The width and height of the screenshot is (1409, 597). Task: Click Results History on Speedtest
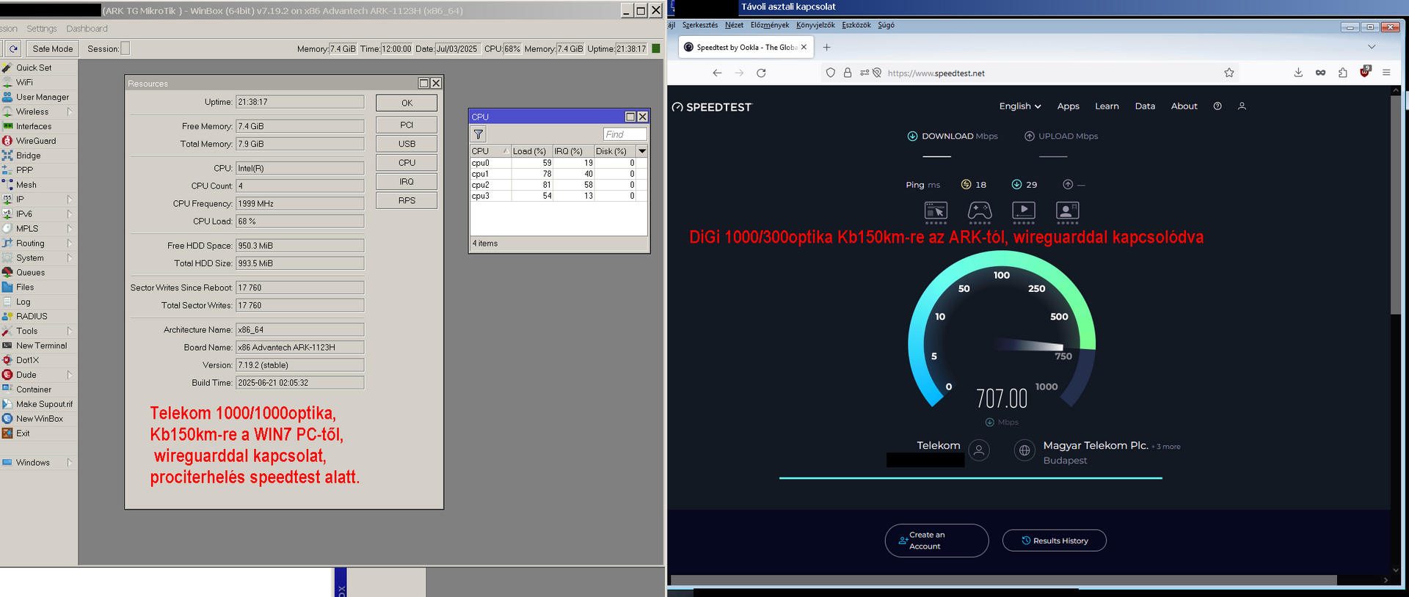point(1055,541)
